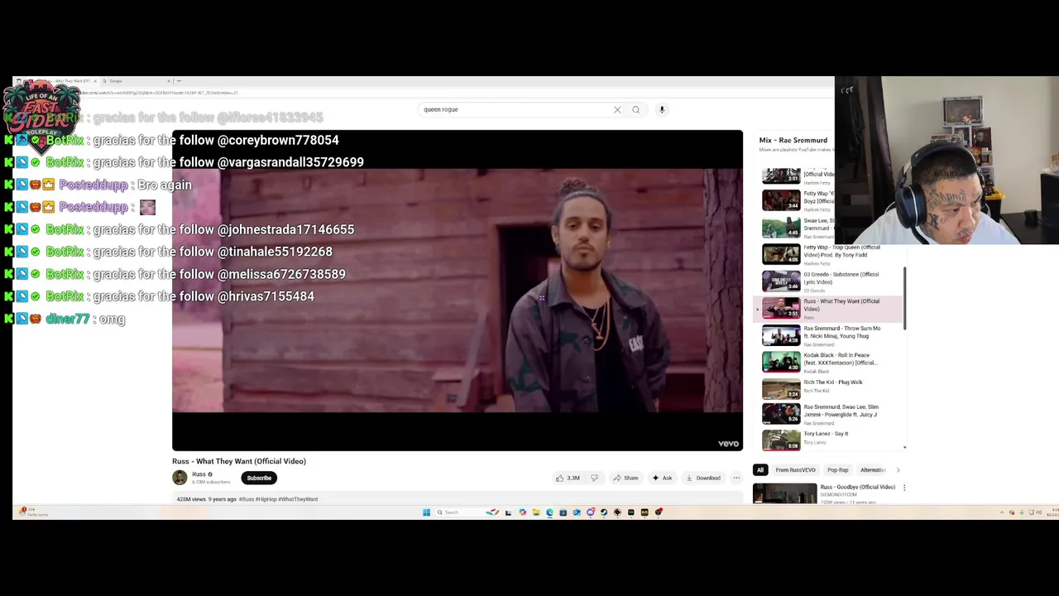This screenshot has height=596, width=1059.
Task: Open Microsoft Edge on taskbar
Action: (x=549, y=512)
